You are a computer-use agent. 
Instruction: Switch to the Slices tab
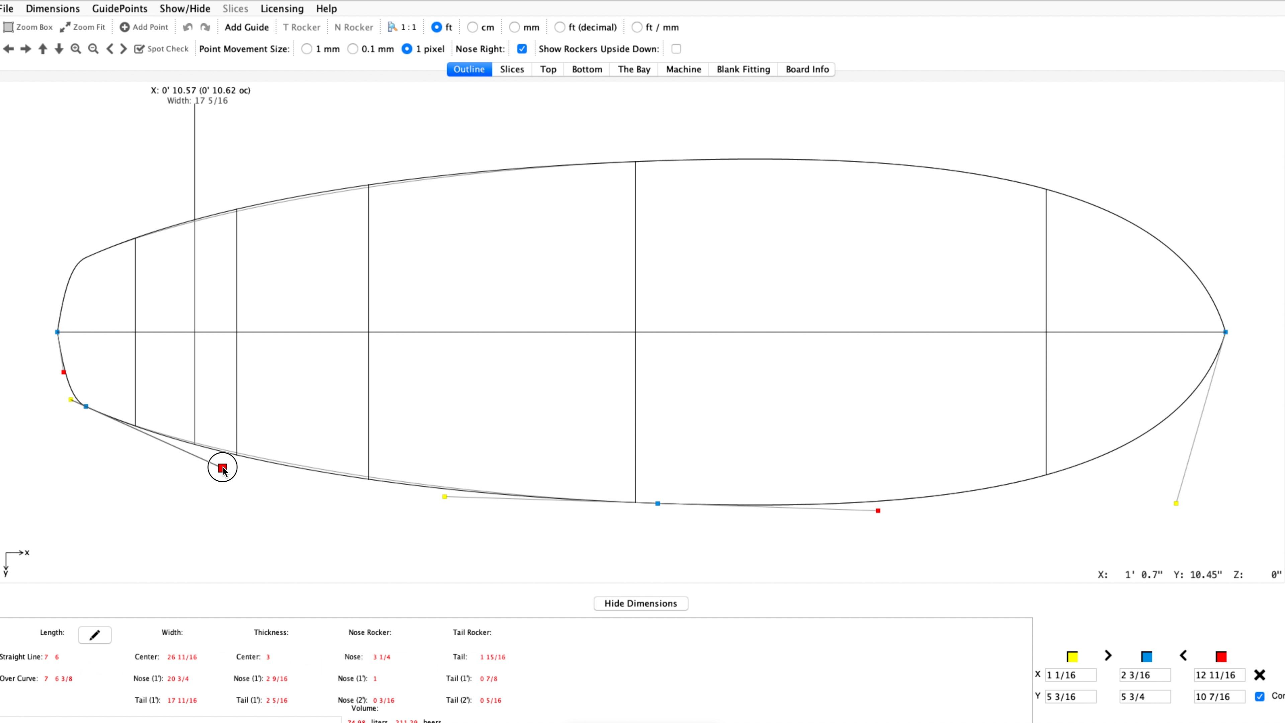[x=512, y=69]
